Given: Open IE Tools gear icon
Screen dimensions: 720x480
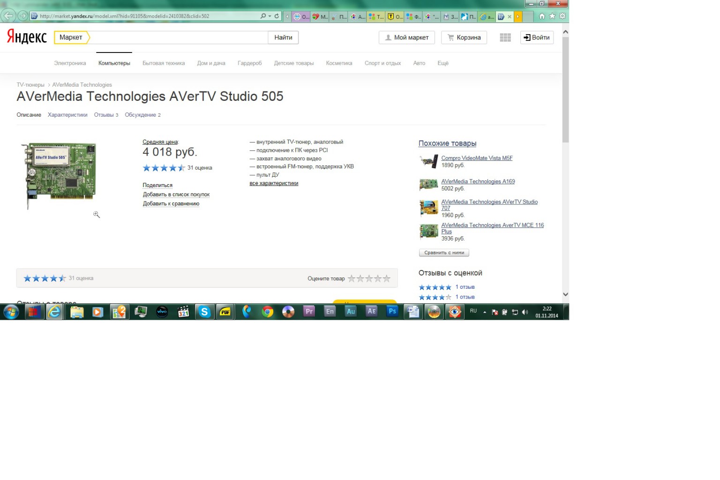Looking at the screenshot, I should coord(562,16).
